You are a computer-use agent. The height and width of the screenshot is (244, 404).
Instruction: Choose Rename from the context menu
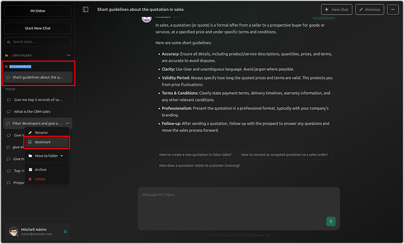(41, 133)
